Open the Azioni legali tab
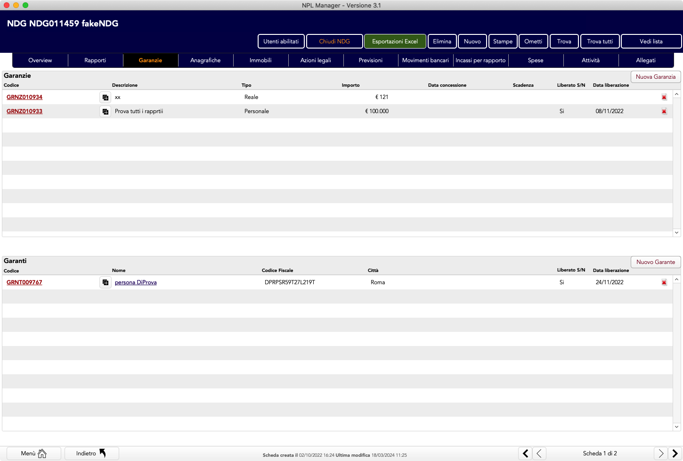The image size is (683, 461). tap(316, 60)
